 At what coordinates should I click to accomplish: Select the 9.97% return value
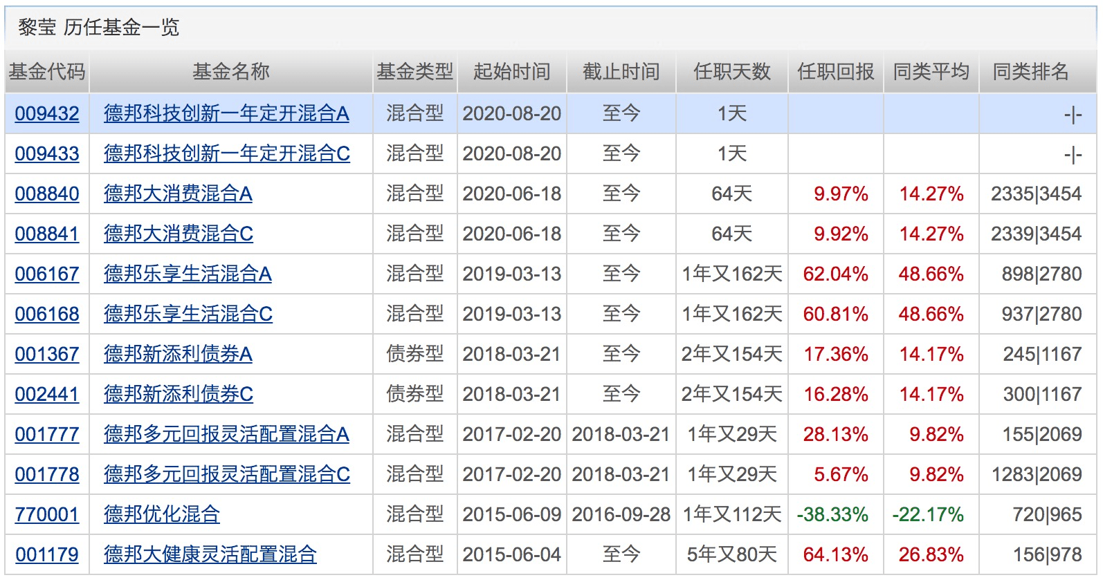coord(841,194)
